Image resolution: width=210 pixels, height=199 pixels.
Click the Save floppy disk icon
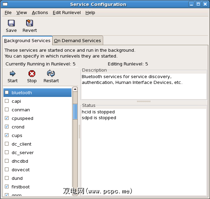(11, 23)
